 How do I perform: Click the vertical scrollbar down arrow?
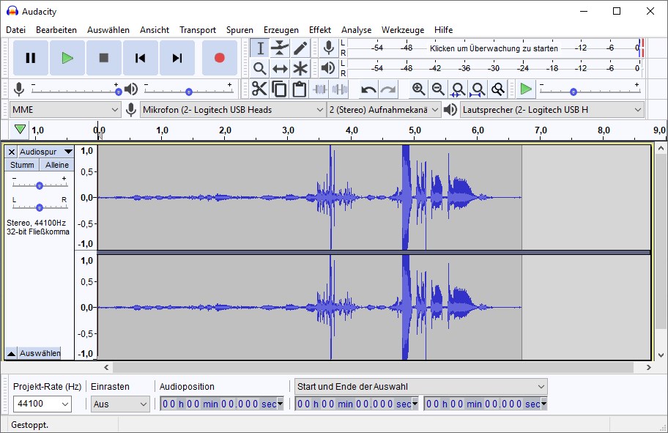[661, 355]
